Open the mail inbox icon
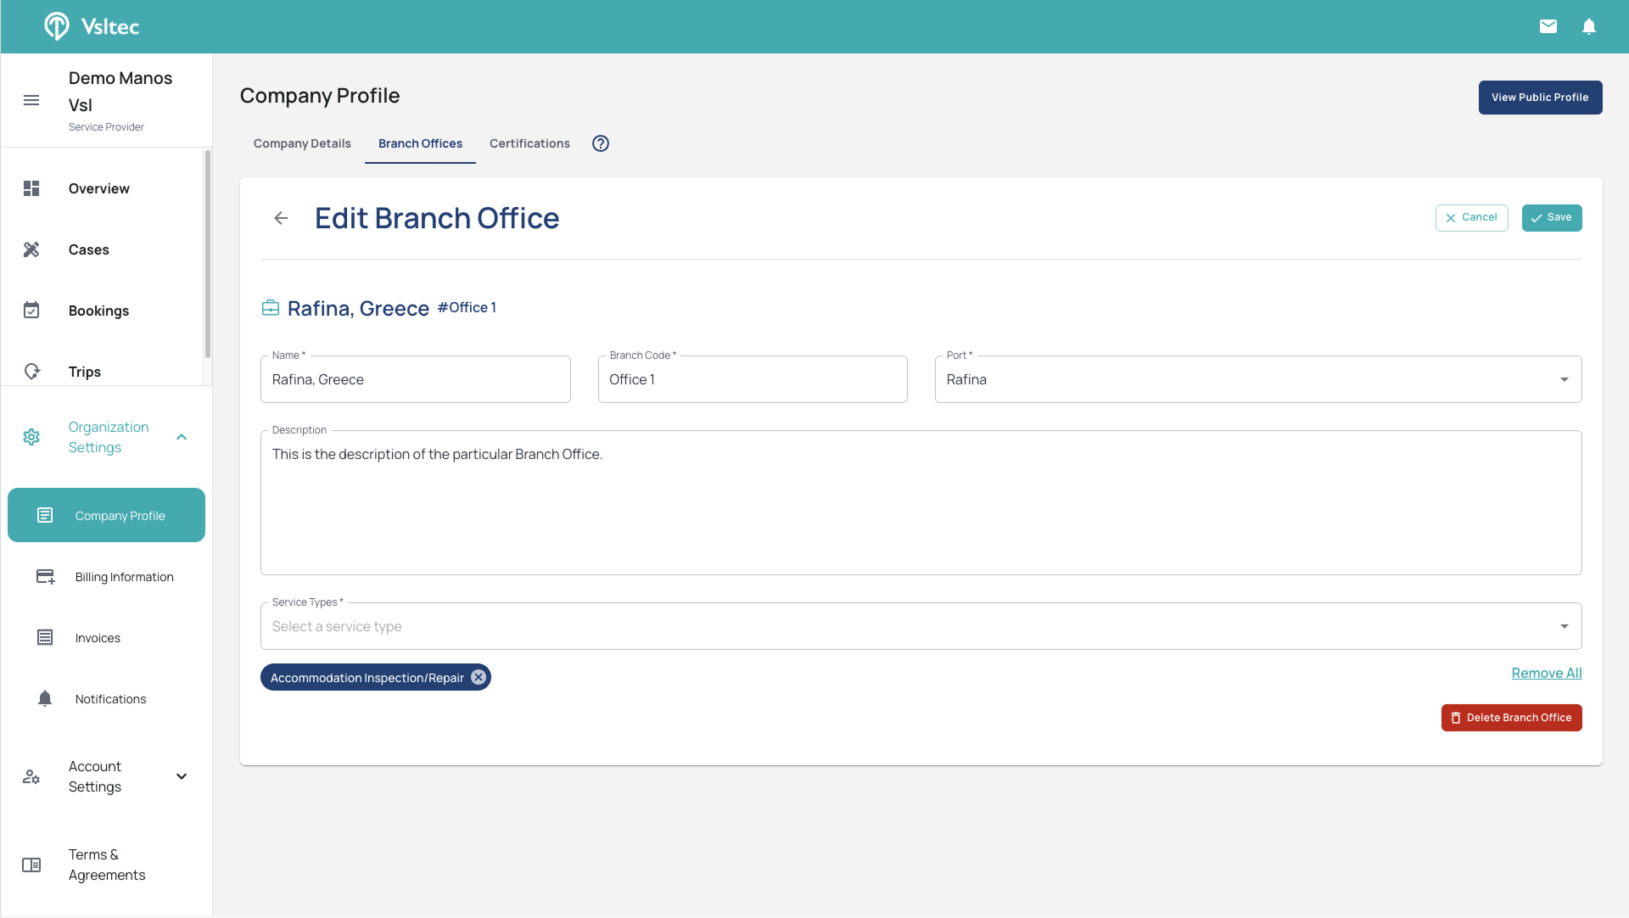Screen dimensions: 1629x918 point(1548,26)
